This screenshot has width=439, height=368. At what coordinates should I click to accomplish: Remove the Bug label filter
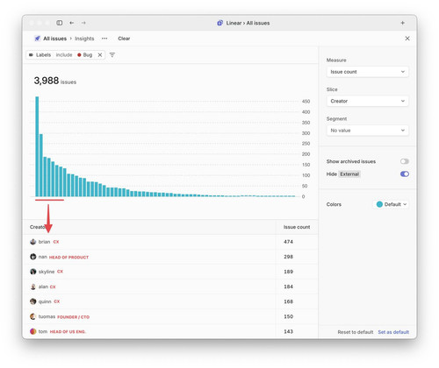(x=100, y=55)
